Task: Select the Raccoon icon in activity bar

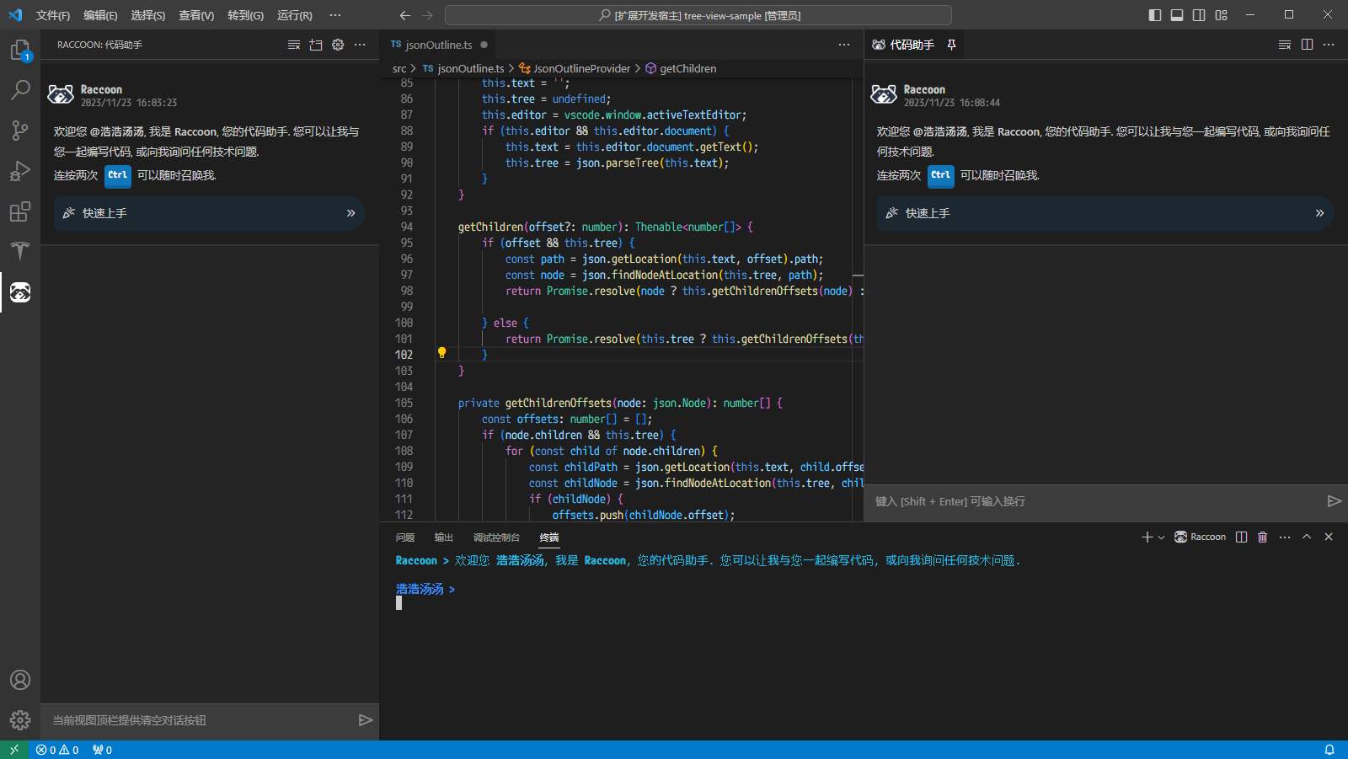Action: pos(19,292)
